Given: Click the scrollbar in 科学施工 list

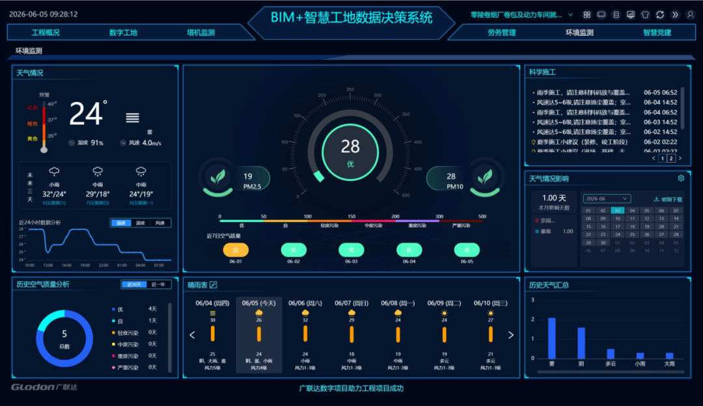Looking at the screenshot, I should (x=682, y=107).
